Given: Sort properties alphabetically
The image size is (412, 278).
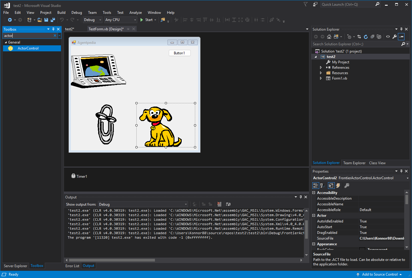Looking at the screenshot, I should pos(323,186).
